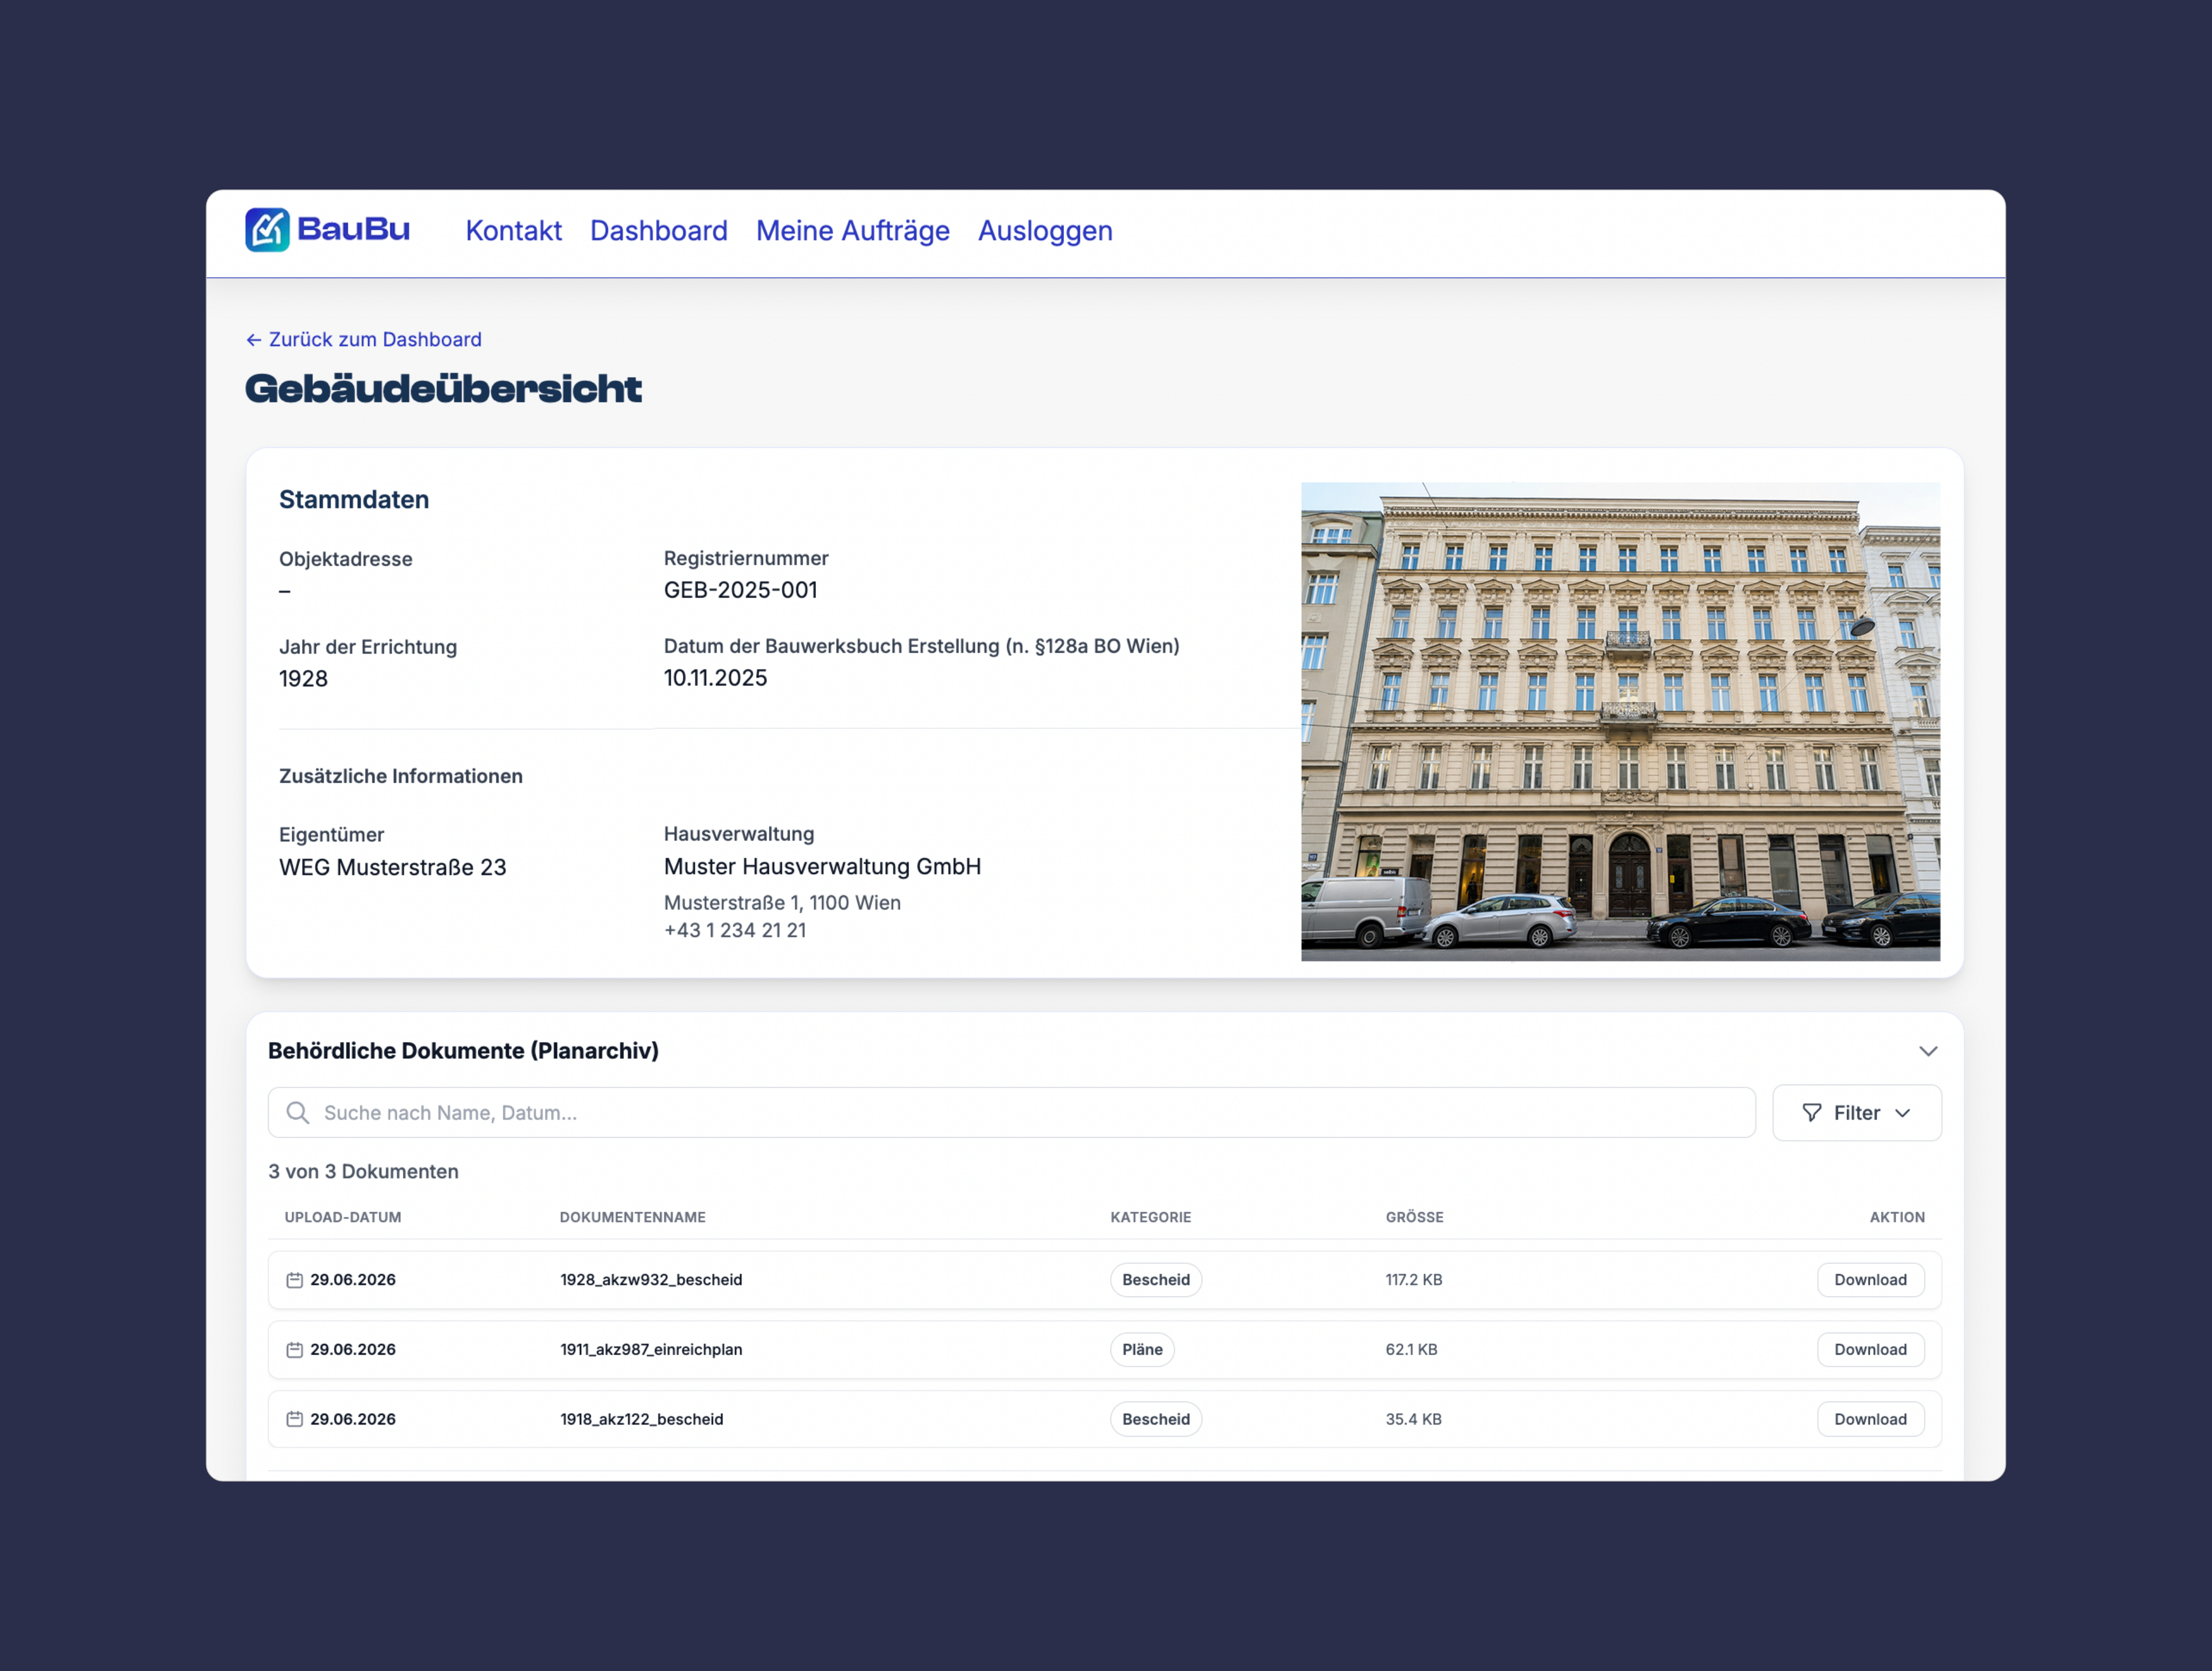Focus the Suche nach Name, Datum search field
This screenshot has width=2212, height=1671.
tap(1011, 1113)
